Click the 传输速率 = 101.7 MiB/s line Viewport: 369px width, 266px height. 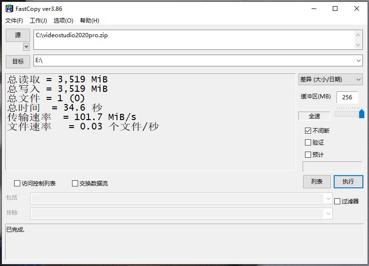click(72, 117)
